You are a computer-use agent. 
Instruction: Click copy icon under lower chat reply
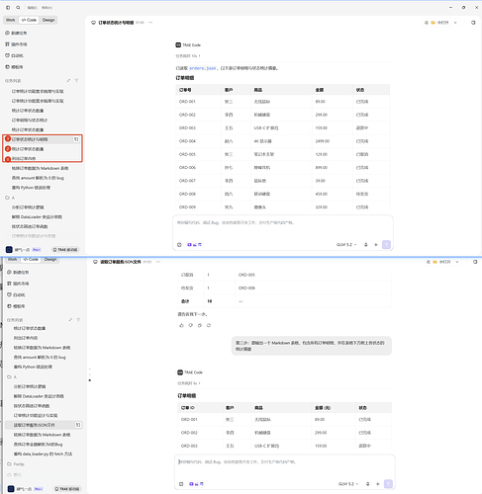[x=200, y=325]
